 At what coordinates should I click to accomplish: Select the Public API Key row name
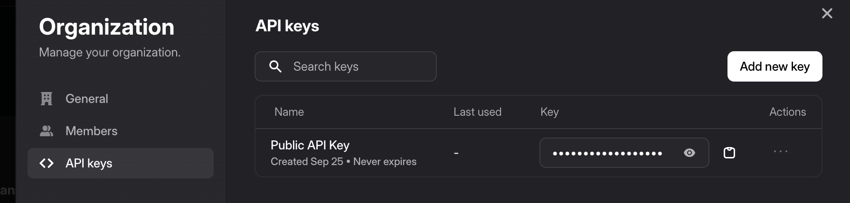[310, 145]
